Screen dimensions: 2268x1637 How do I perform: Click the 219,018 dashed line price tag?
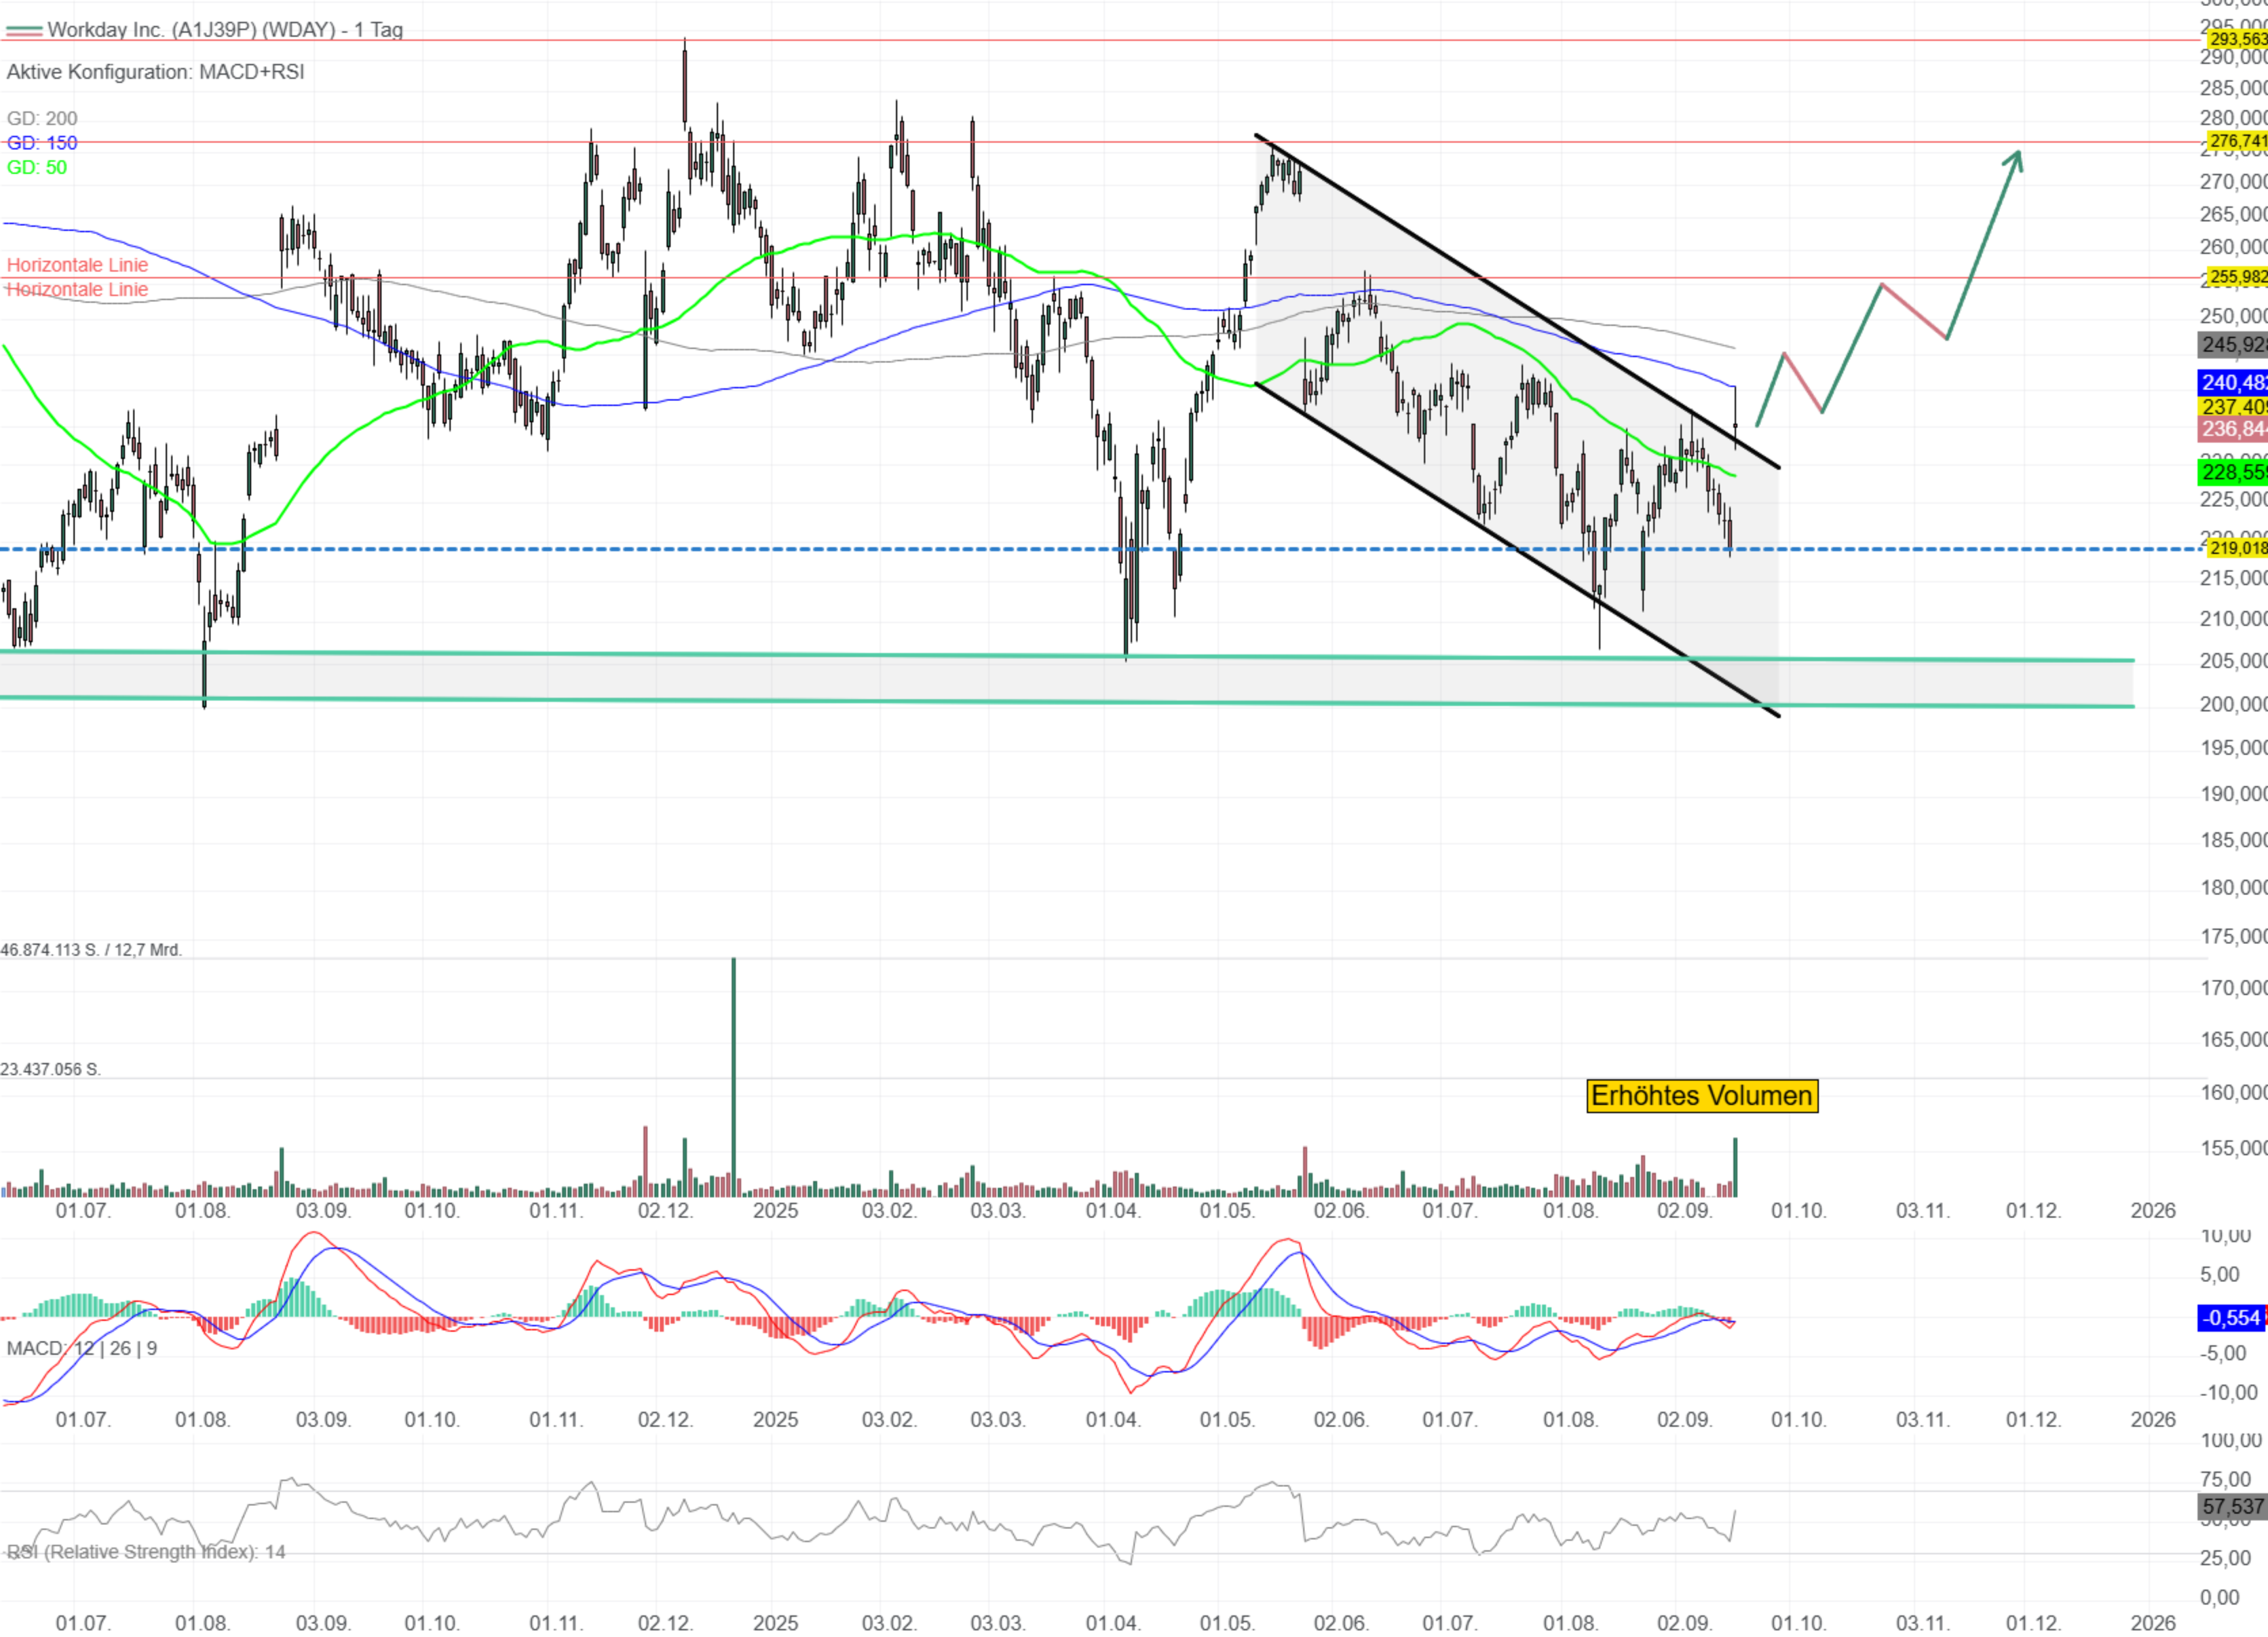2237,548
